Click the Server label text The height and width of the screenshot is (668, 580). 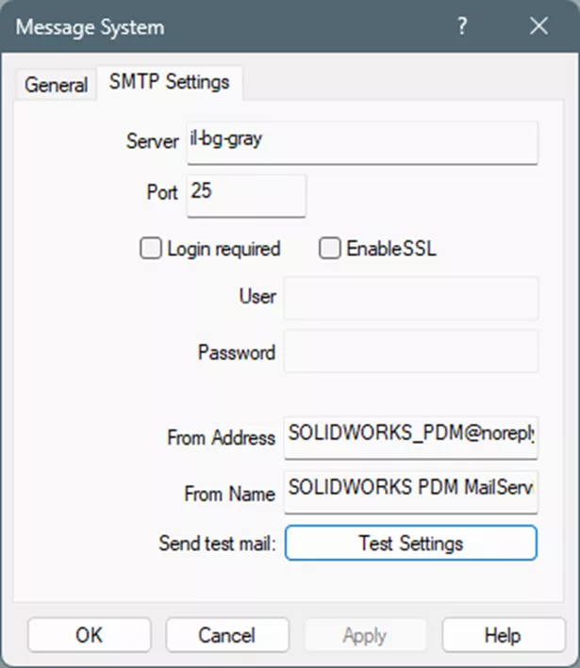pos(153,141)
